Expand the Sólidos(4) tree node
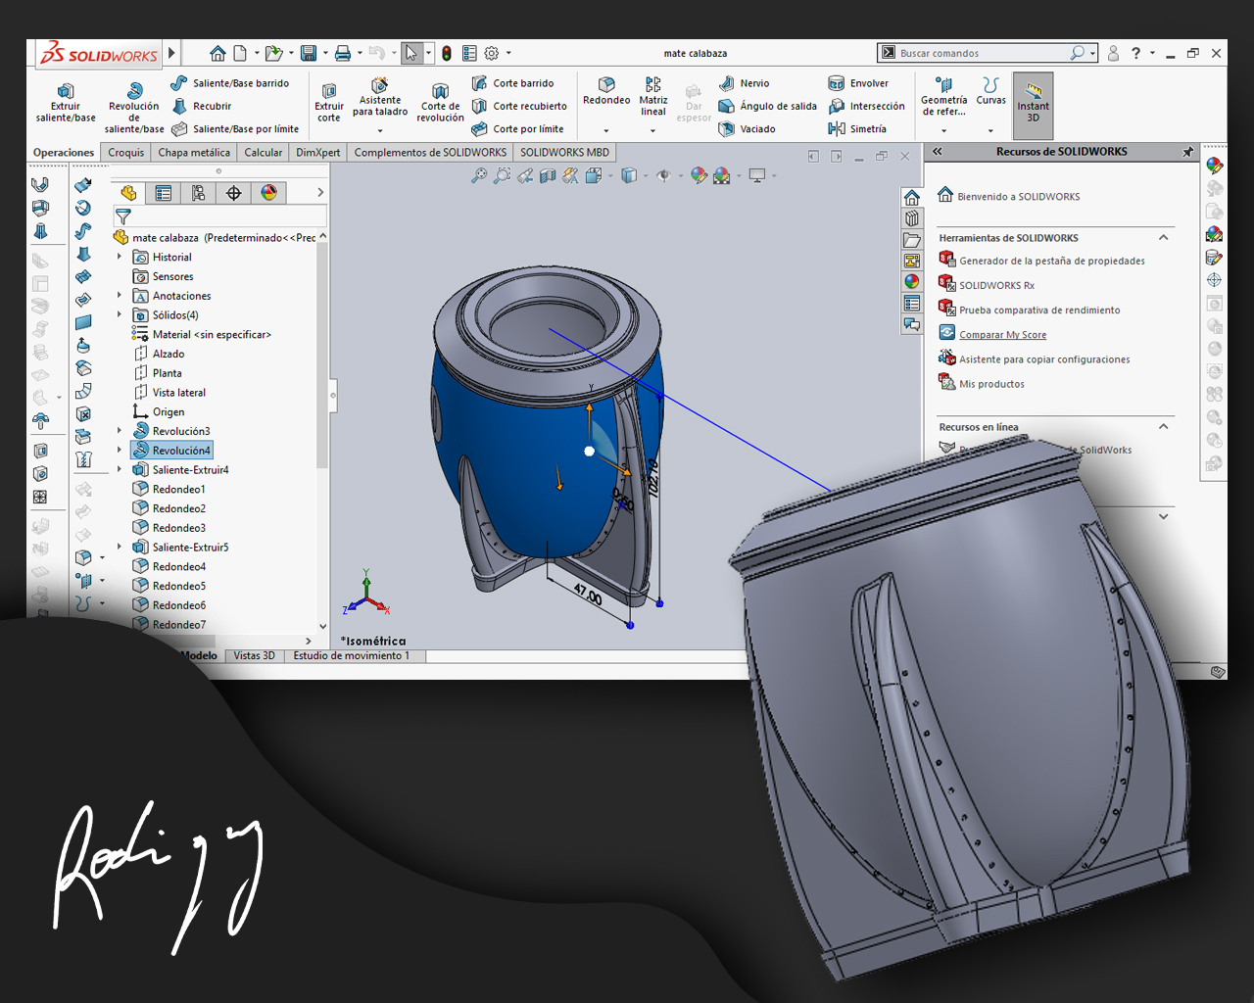Viewport: 1254px width, 1003px height. pyautogui.click(x=121, y=315)
